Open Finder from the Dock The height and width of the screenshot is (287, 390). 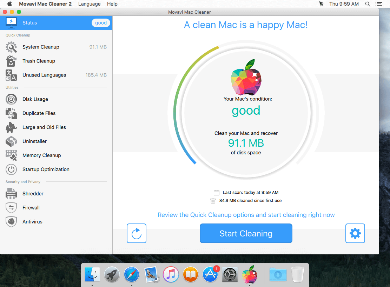click(92, 275)
